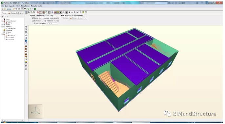Select the Elevators tree node
Viewport: 225px width, 124px height.
(8, 32)
